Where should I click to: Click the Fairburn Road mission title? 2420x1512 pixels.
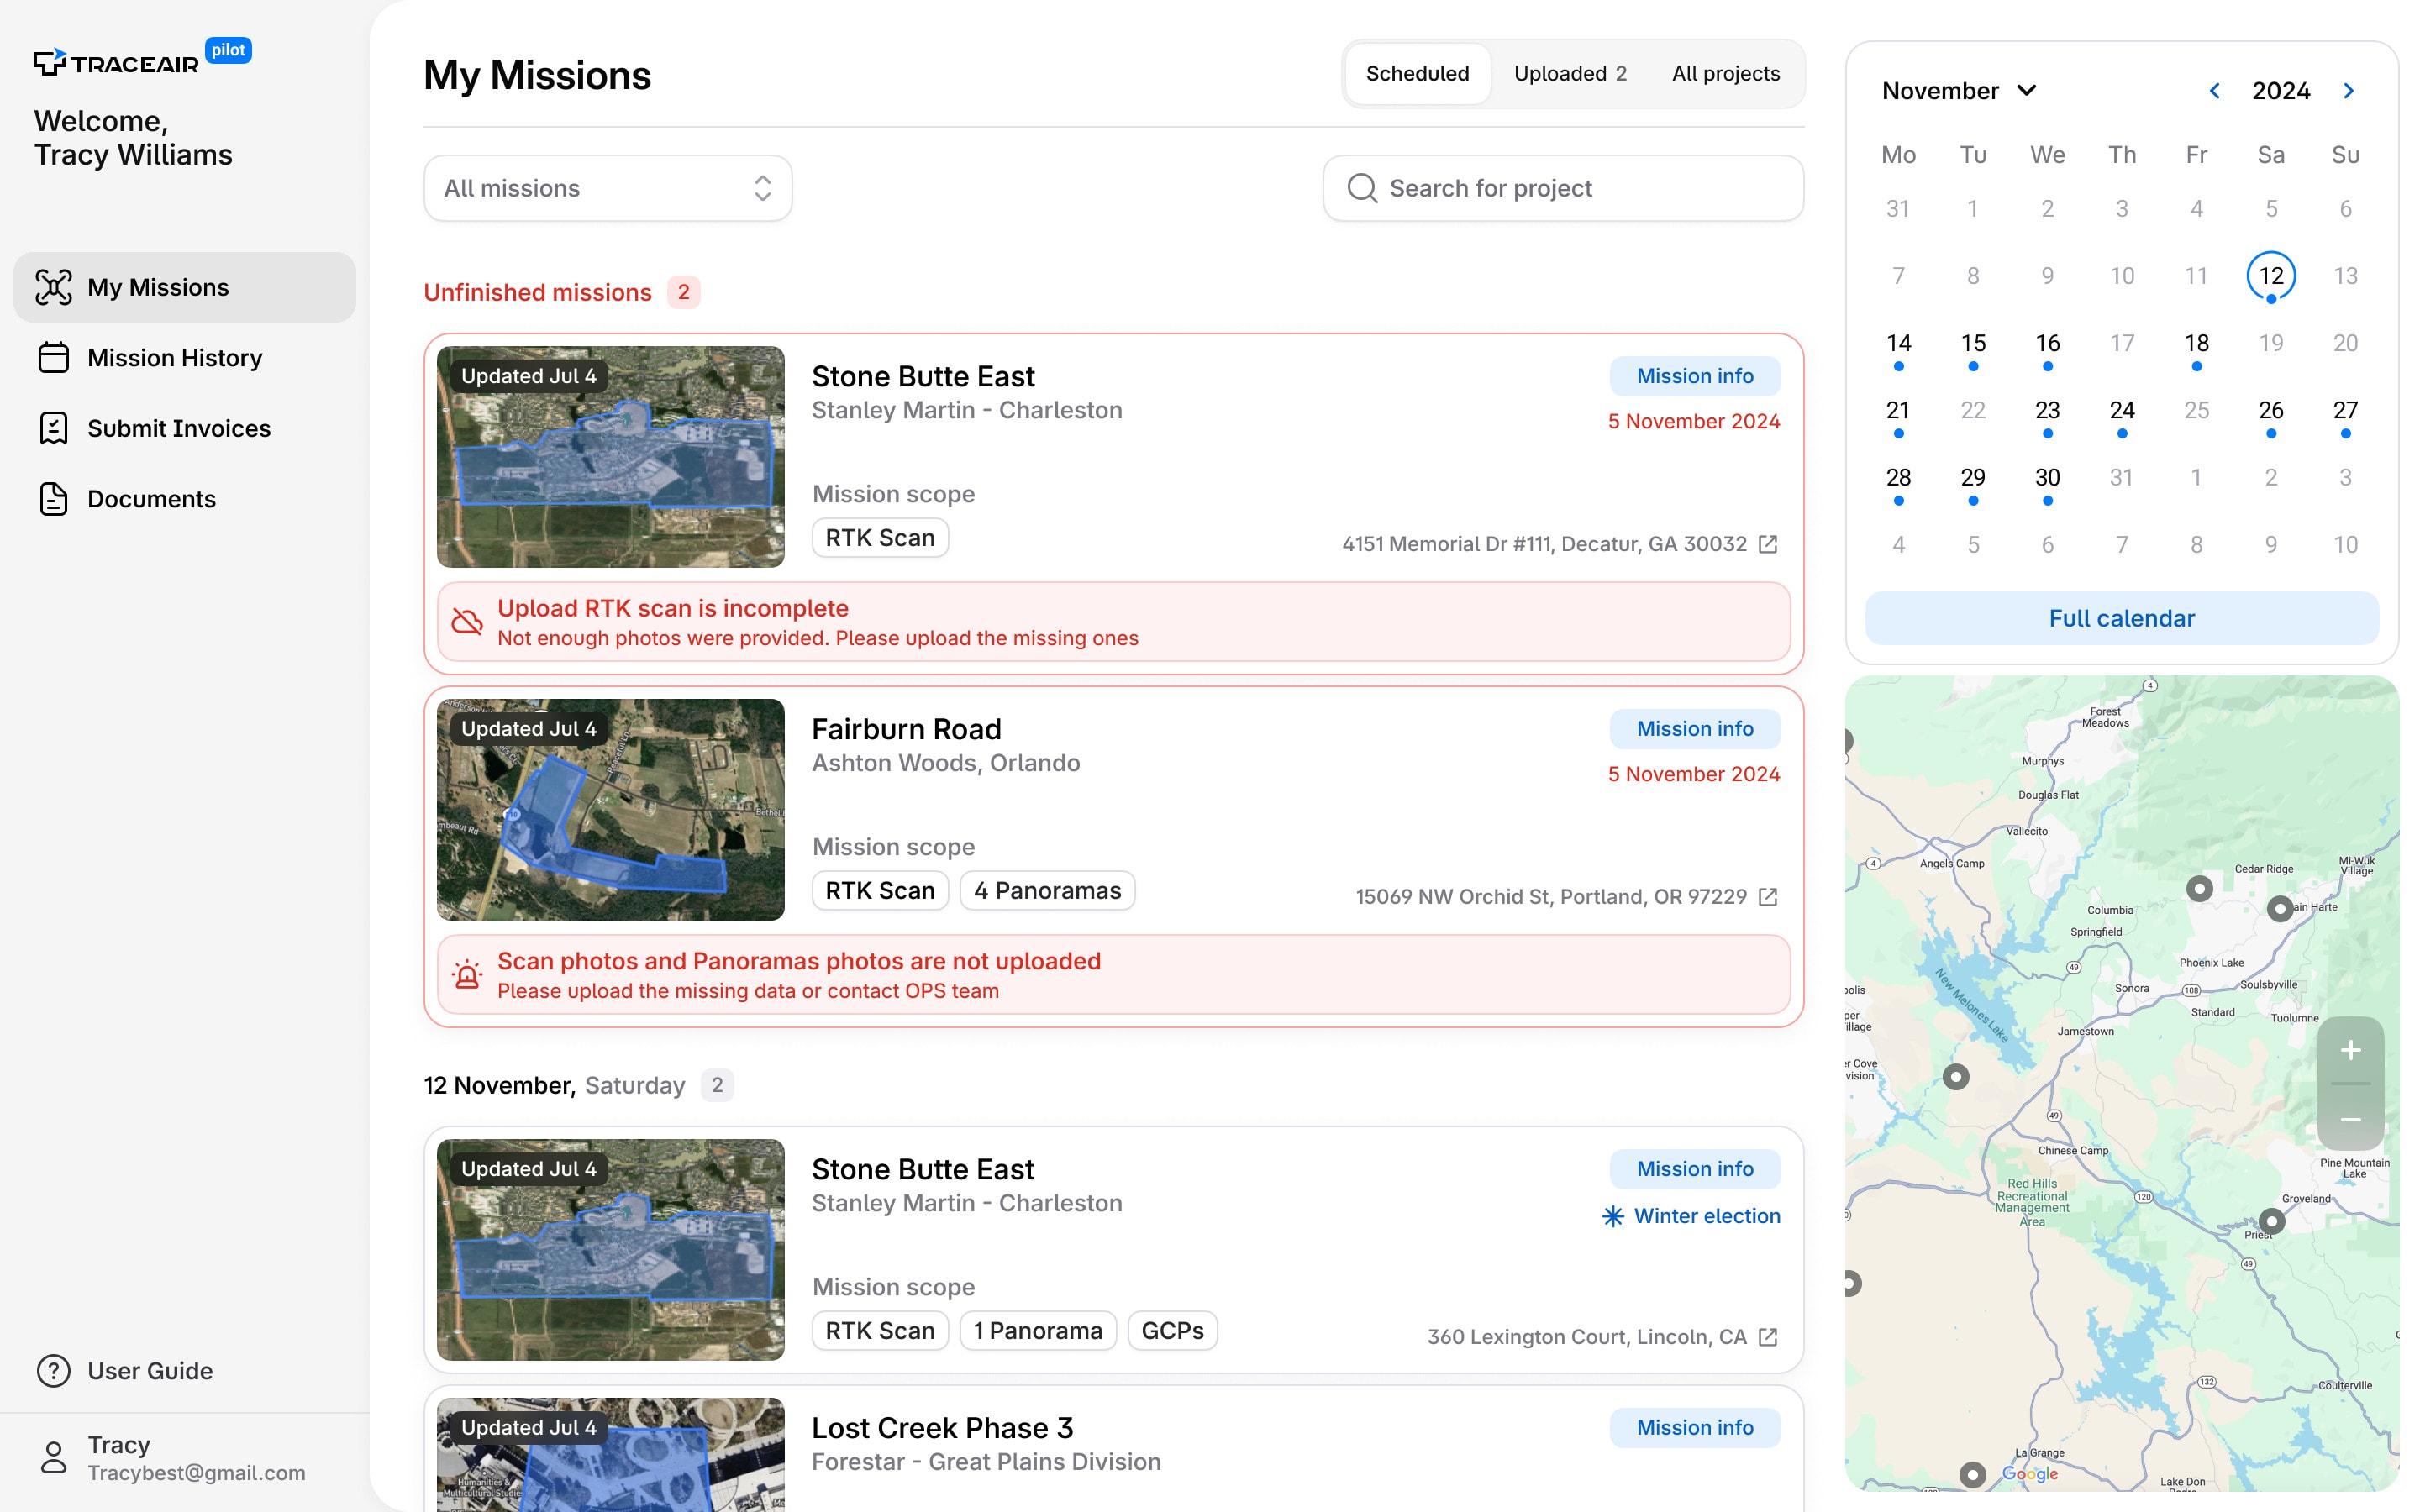point(906,729)
